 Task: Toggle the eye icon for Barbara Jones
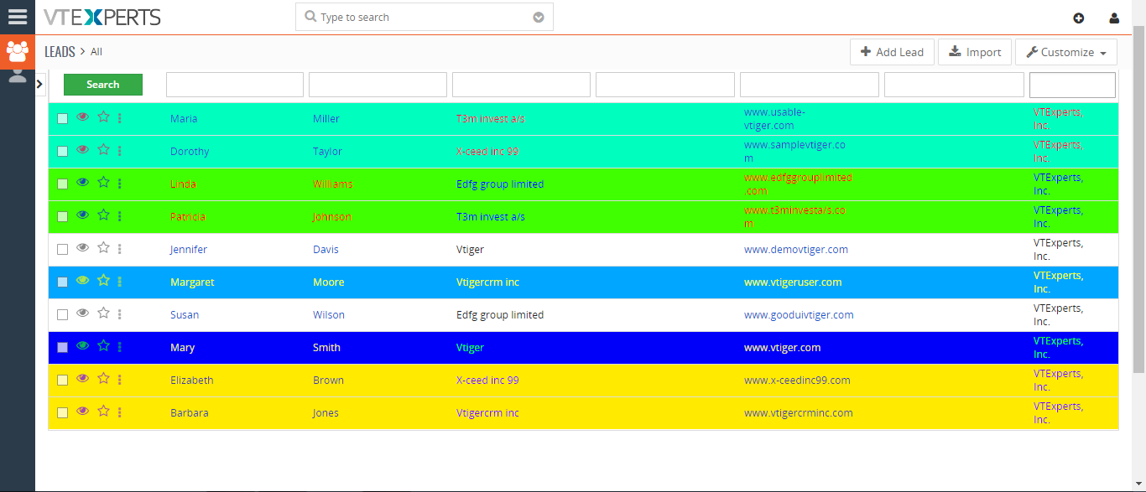coord(82,412)
